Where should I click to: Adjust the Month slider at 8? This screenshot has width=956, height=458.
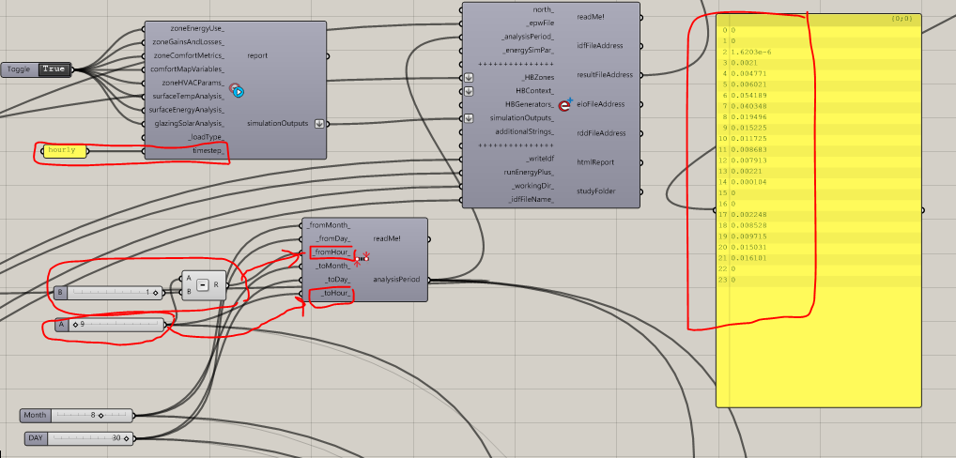pyautogui.click(x=90, y=416)
